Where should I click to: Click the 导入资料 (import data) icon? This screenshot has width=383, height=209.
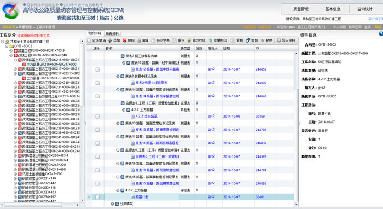pyautogui.click(x=278, y=40)
